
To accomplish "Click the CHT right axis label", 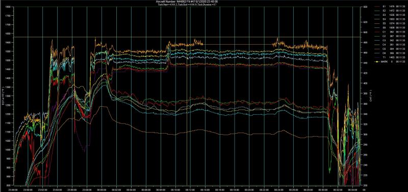I will pyautogui.click(x=370, y=95).
